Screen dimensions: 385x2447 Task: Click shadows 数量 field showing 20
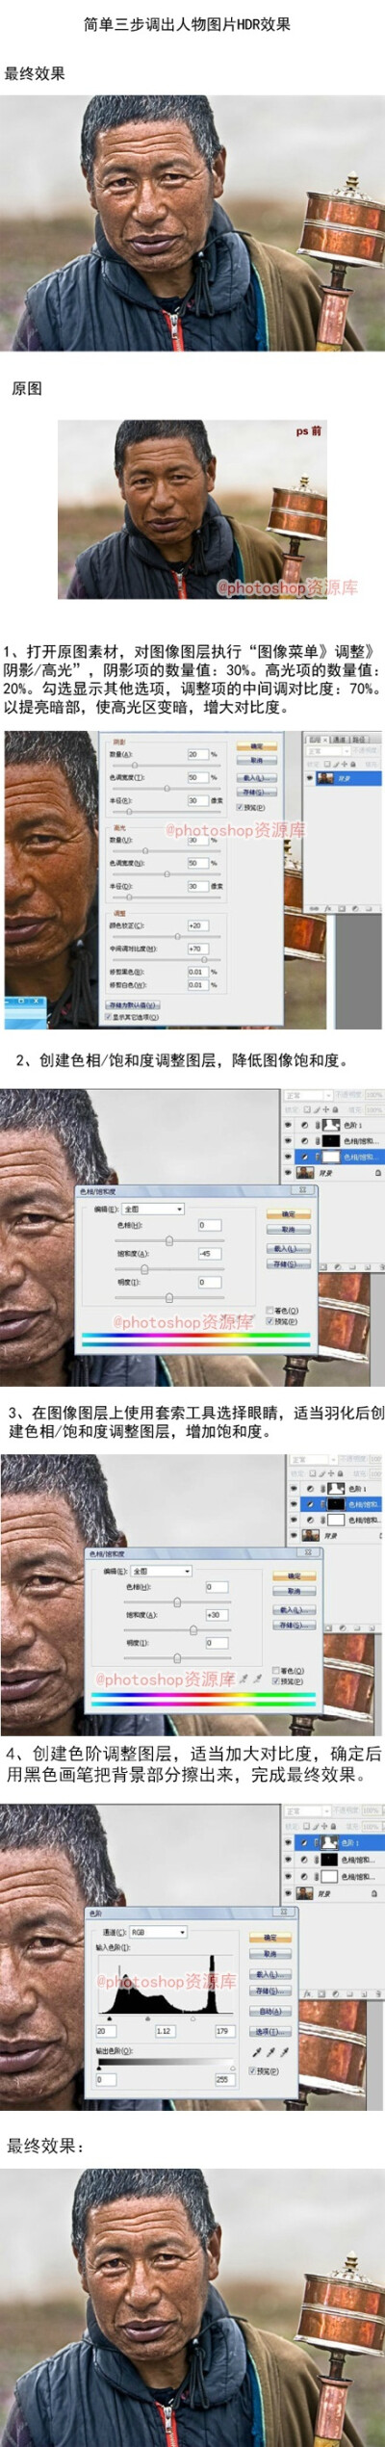pos(197,754)
